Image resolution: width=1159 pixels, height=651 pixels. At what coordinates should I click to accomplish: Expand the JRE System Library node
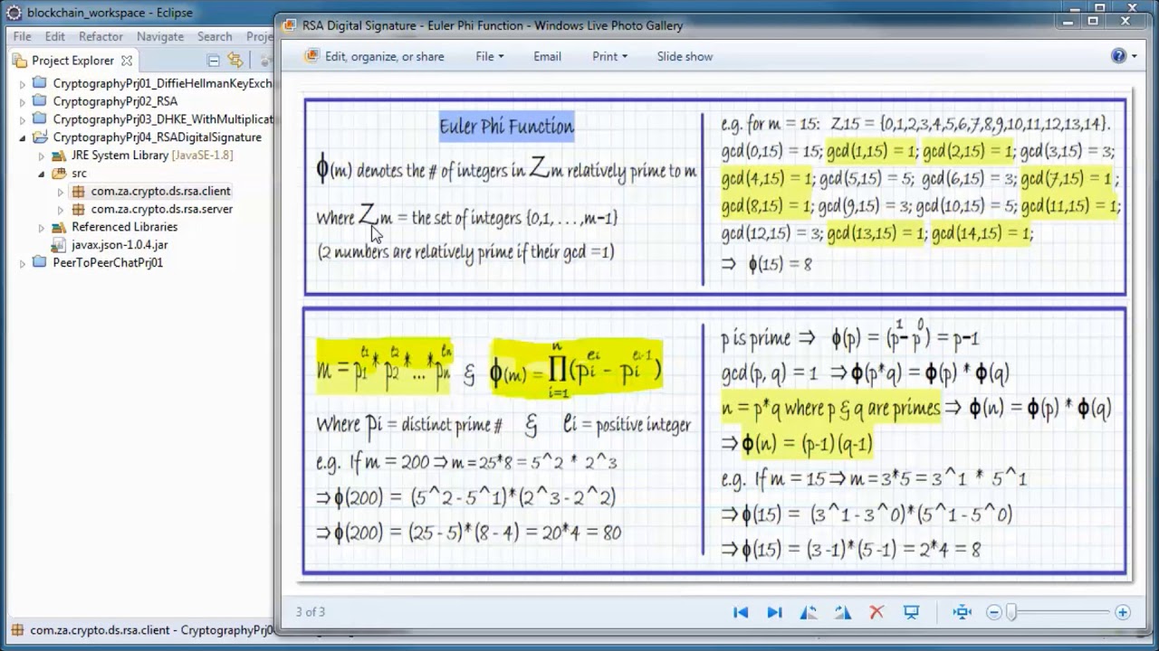point(41,156)
